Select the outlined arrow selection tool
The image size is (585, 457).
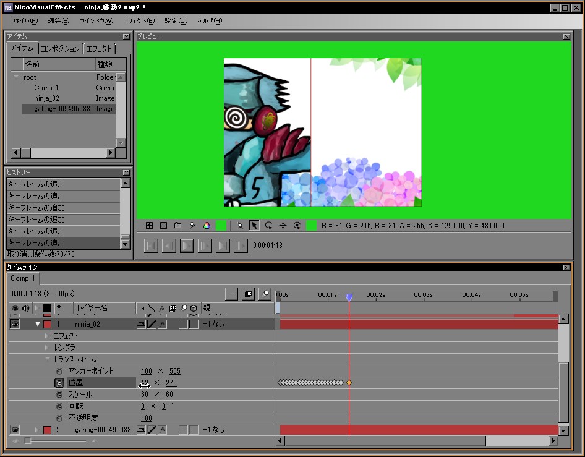point(240,226)
